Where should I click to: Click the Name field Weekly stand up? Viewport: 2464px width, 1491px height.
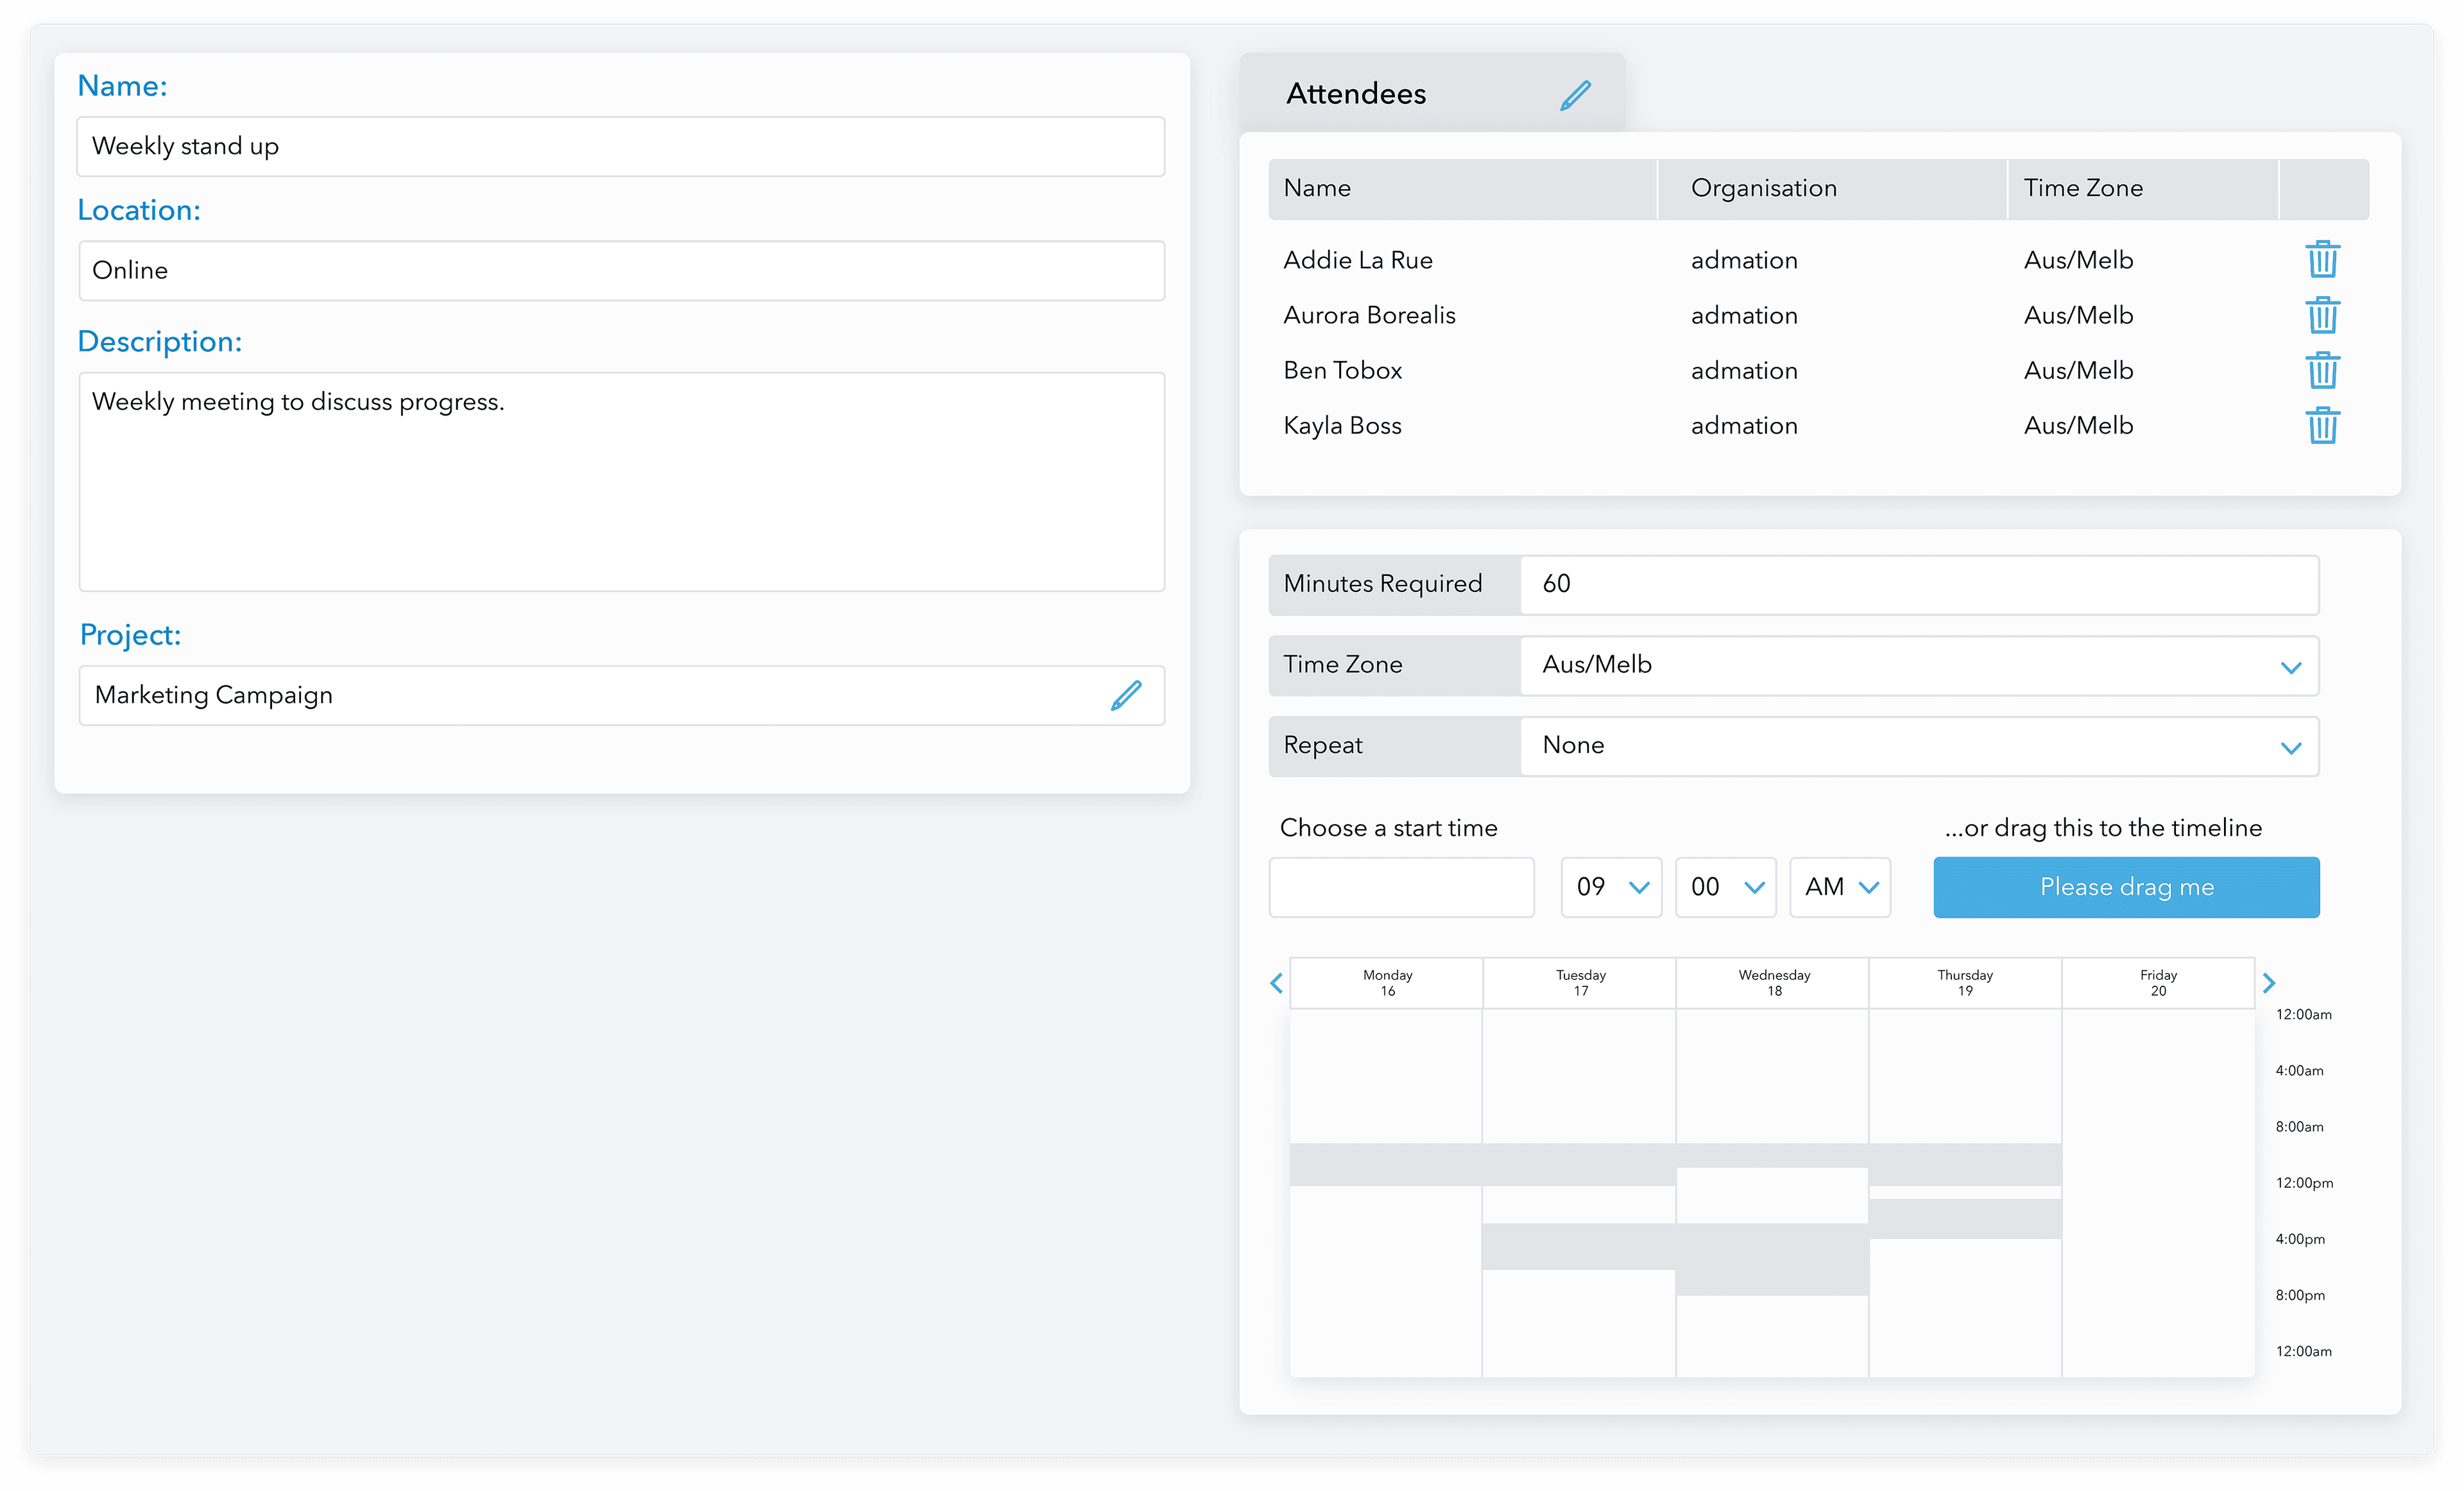620,147
